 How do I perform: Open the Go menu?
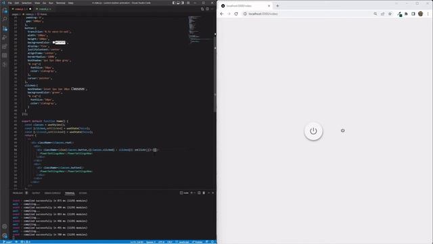[44, 3]
